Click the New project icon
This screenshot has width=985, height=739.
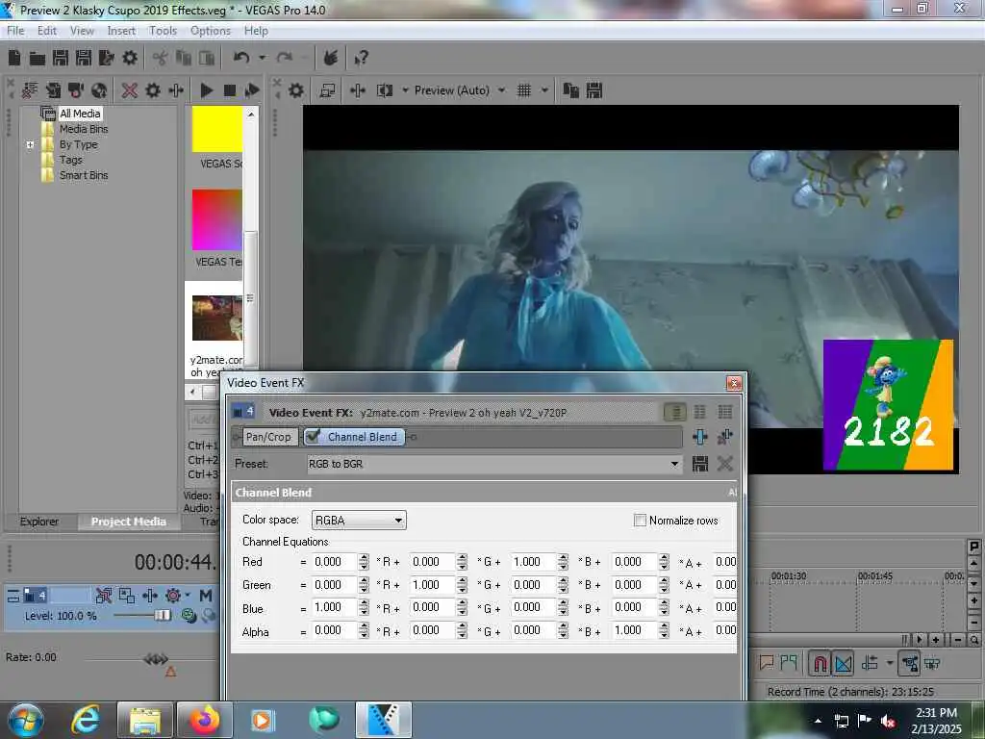14,59
